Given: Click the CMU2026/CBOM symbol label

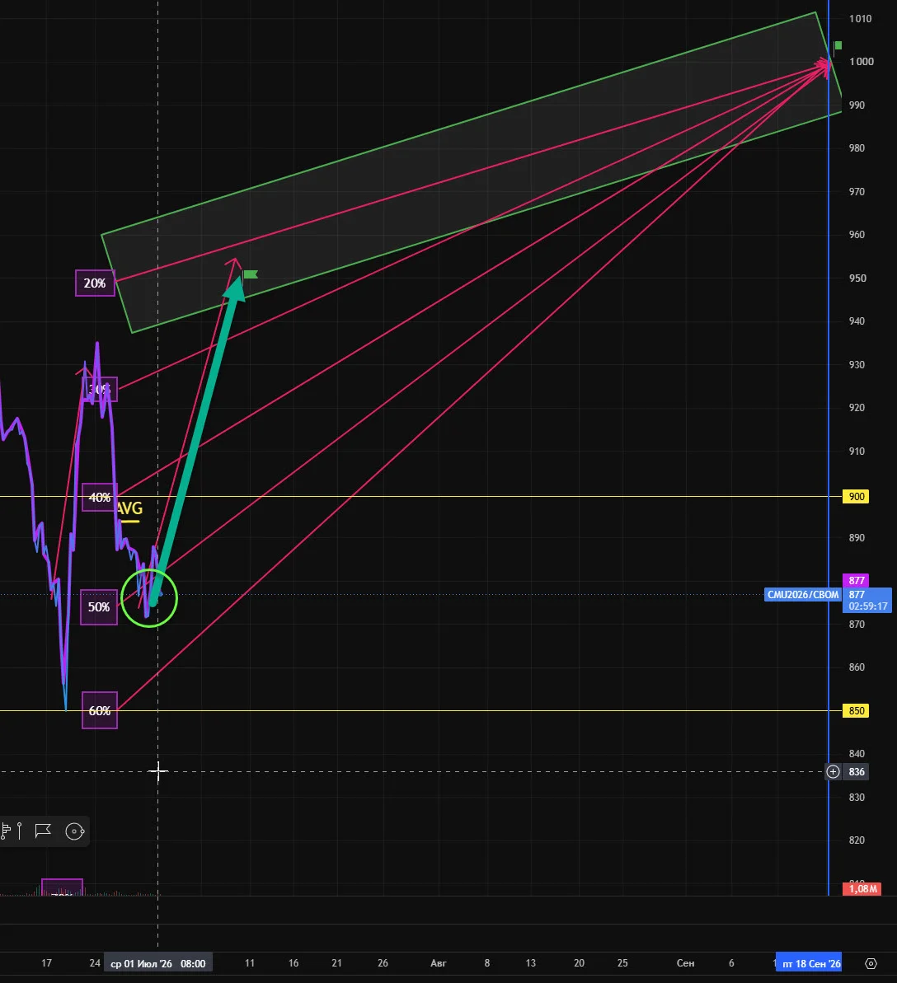Looking at the screenshot, I should [803, 594].
